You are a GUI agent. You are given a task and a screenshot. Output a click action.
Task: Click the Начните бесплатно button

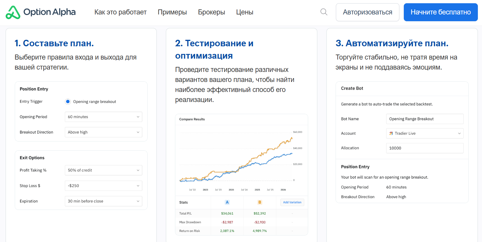(x=441, y=12)
